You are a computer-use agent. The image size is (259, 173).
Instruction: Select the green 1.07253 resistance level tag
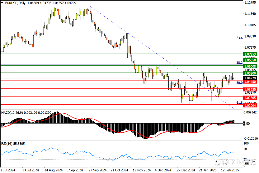click(x=250, y=54)
